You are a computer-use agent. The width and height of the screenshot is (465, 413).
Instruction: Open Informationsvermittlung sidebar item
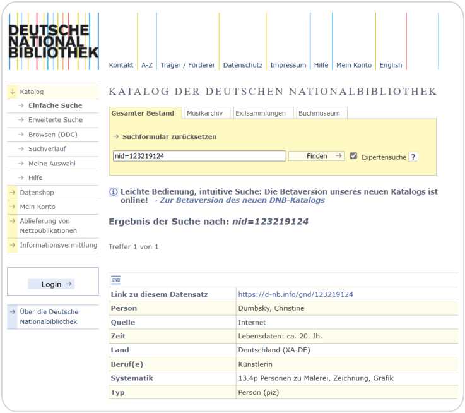[53, 245]
